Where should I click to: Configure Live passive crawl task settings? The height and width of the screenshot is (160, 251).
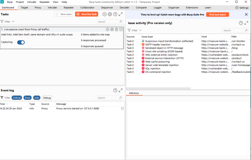(x=112, y=29)
